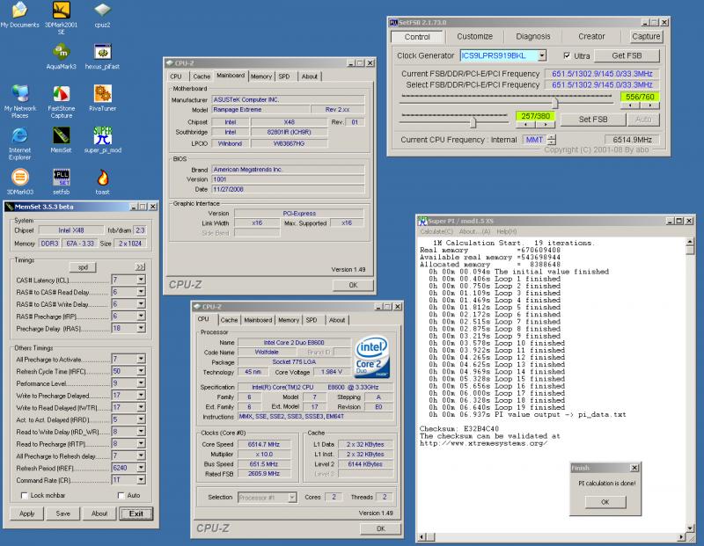Viewport: 704px width, 546px height.
Task: Launch setfsb desktop shortcut
Action: coord(61,182)
